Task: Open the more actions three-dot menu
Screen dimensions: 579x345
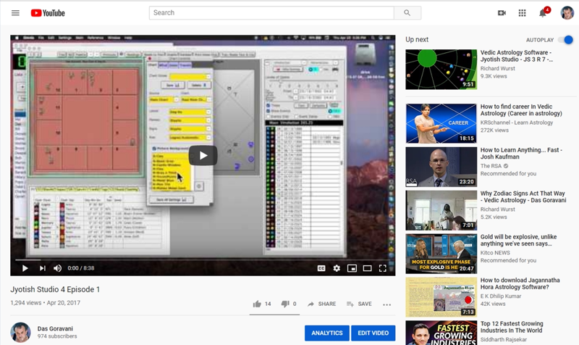Action: (x=387, y=304)
